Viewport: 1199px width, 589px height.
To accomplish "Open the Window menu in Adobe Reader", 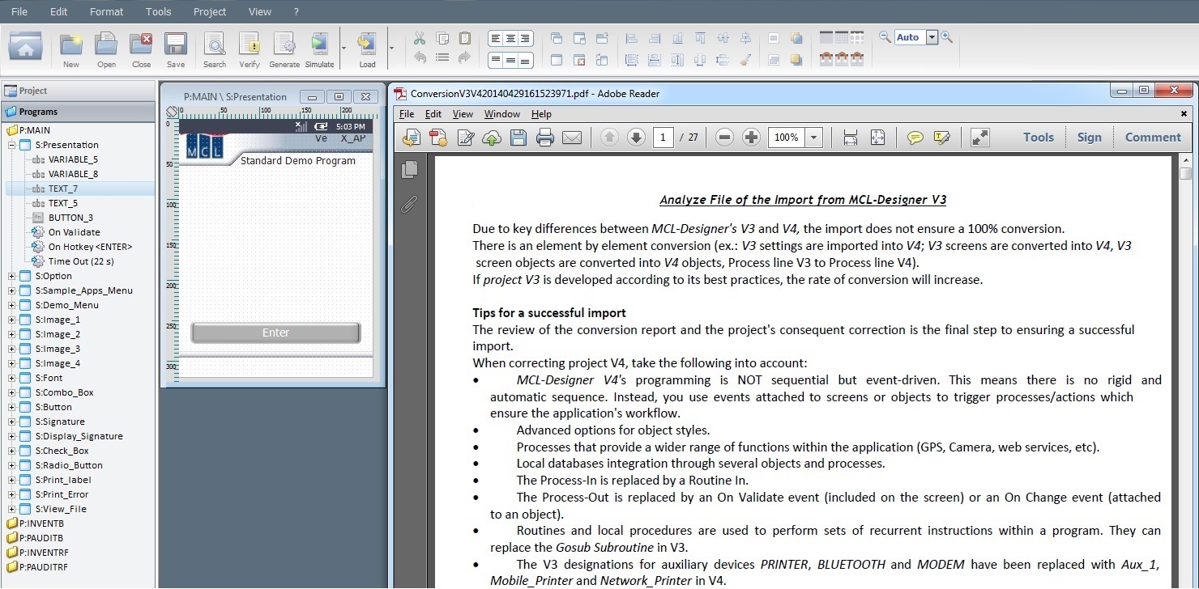I will pos(502,114).
